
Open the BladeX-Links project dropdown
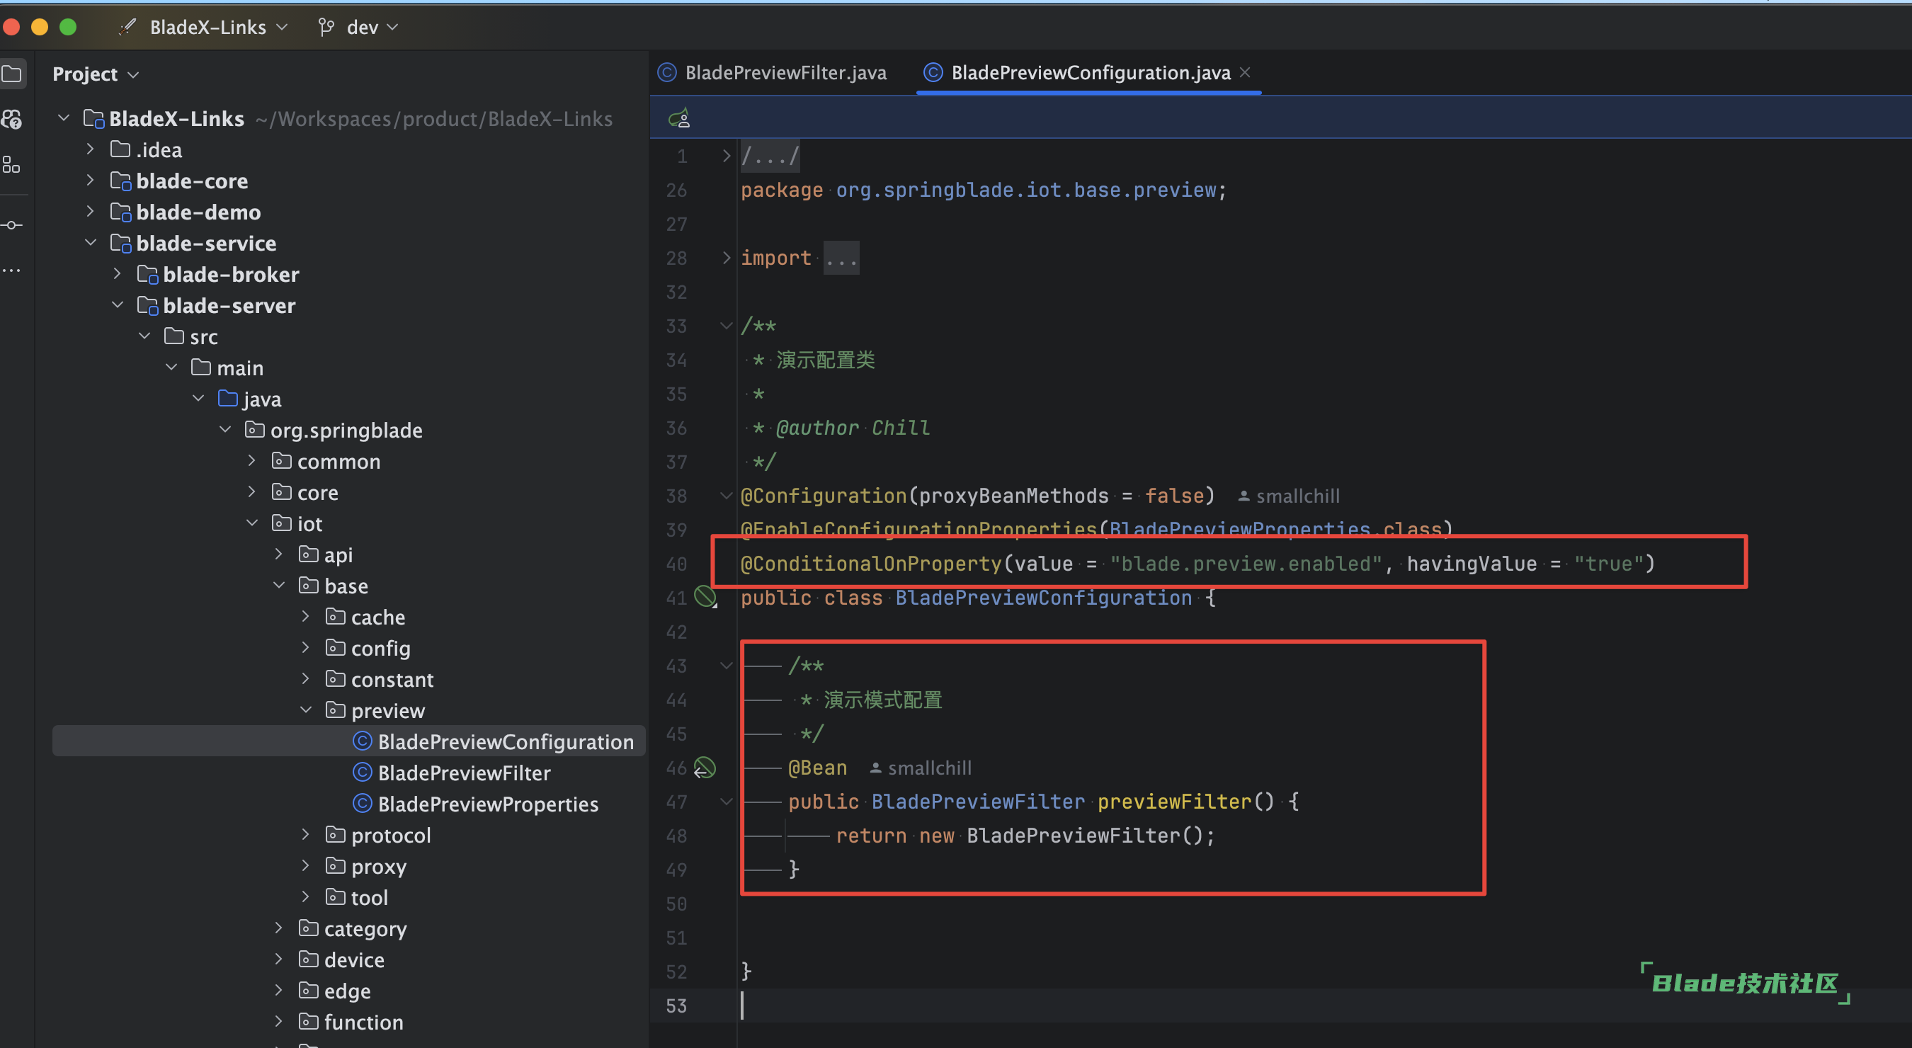click(x=218, y=28)
